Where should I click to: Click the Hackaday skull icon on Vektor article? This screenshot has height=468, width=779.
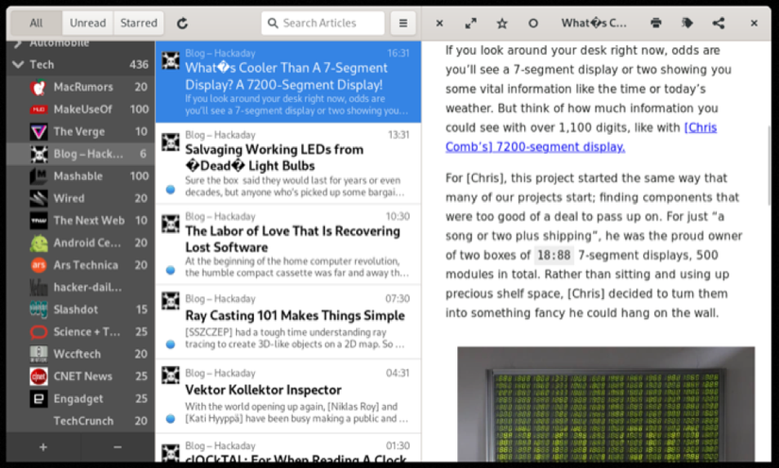(x=170, y=376)
